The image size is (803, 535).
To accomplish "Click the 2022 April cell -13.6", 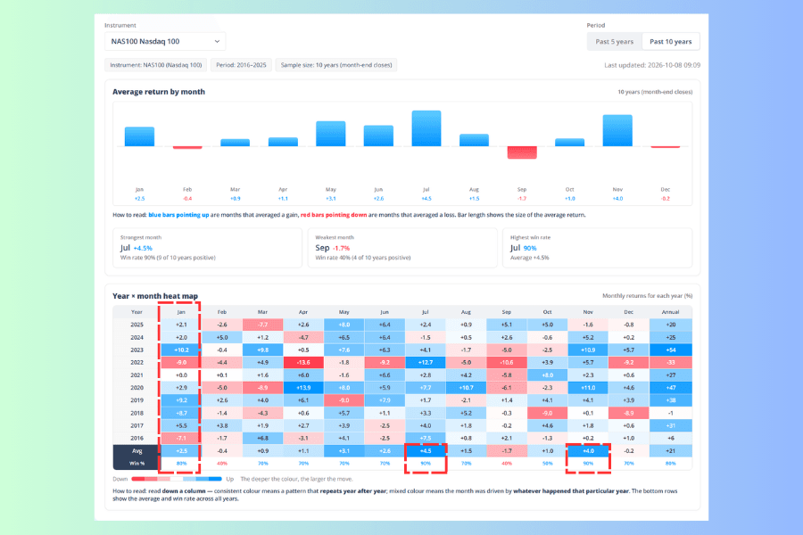I will 303,363.
